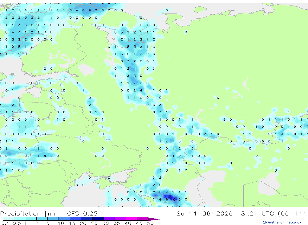308x225 pixels.
Task: Click the "30" legend scale label
Action: [105, 223]
